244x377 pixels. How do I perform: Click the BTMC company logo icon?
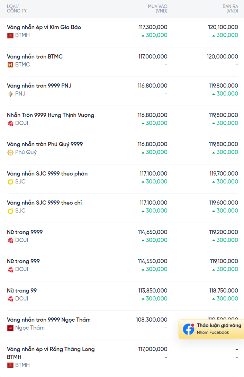coord(10,65)
